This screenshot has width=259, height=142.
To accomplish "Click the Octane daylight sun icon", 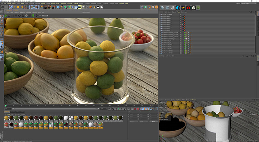I will pos(183,8).
